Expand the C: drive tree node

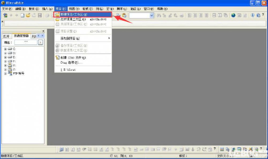click(x=5, y=49)
